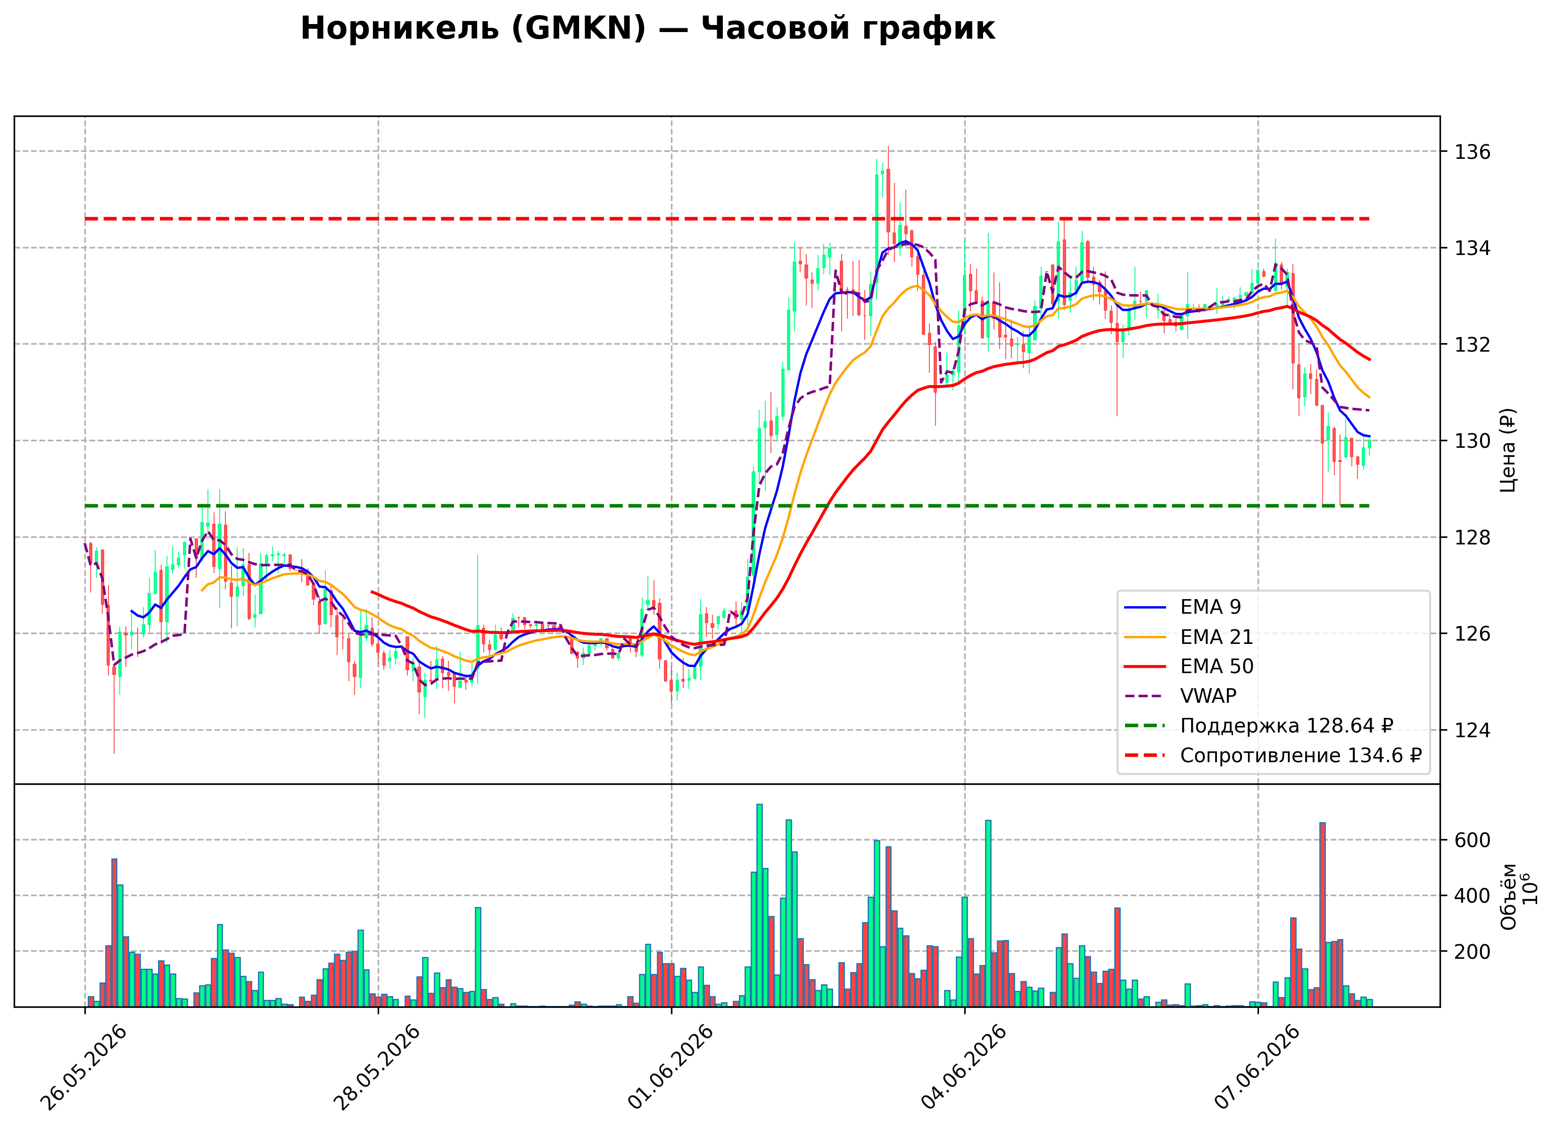Click the 'Объём' volume axis title

click(1509, 896)
